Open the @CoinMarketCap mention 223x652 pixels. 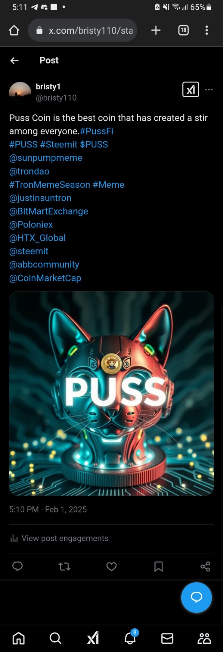pyautogui.click(x=45, y=278)
